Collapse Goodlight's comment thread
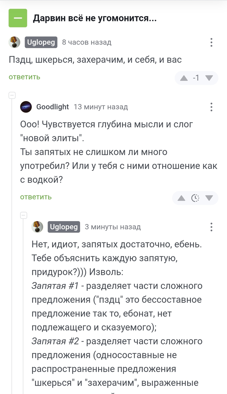 [12, 95]
